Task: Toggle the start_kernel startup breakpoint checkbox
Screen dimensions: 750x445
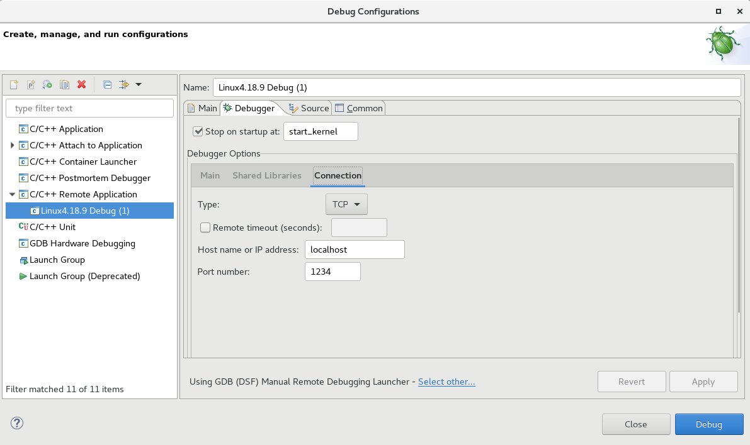Action: coord(198,131)
